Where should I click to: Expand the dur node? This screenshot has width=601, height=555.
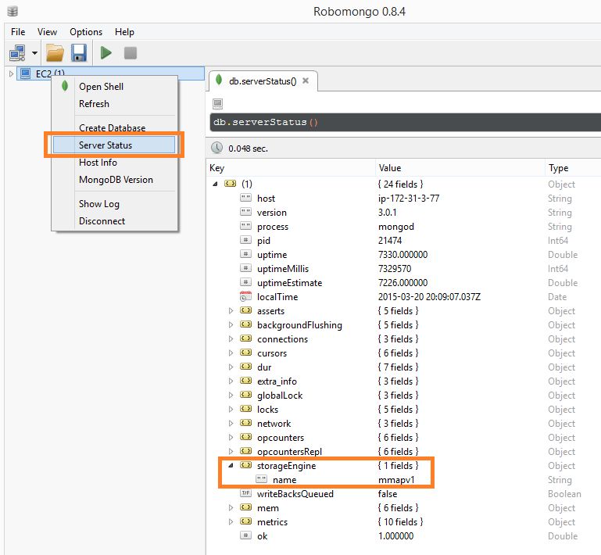point(231,367)
